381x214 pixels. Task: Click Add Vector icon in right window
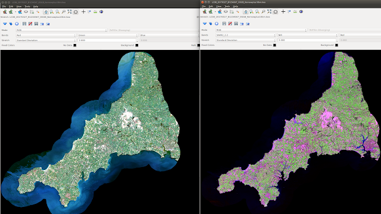click(210, 12)
